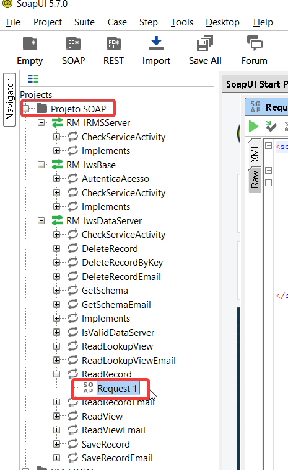Click the navigator properties list icon
288x470 pixels.
click(33, 79)
